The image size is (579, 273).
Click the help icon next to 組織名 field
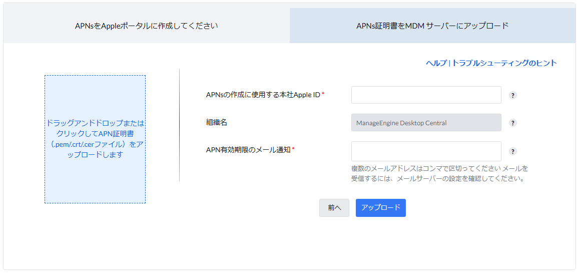(x=512, y=123)
